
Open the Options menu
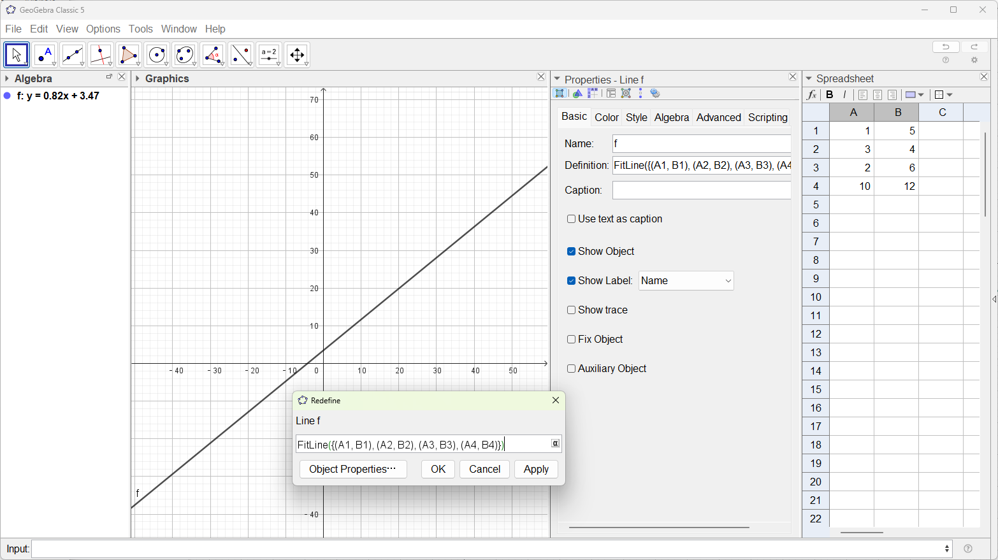point(103,29)
